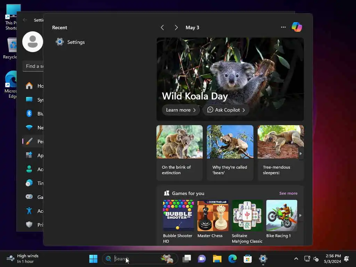356x267 pixels.
Task: Click the Recent heading in search panel
Action: coord(59,27)
